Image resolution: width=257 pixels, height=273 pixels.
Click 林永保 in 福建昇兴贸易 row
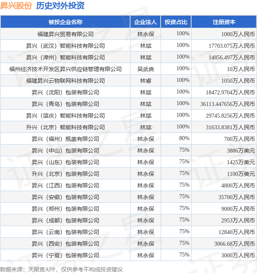pos(146,34)
